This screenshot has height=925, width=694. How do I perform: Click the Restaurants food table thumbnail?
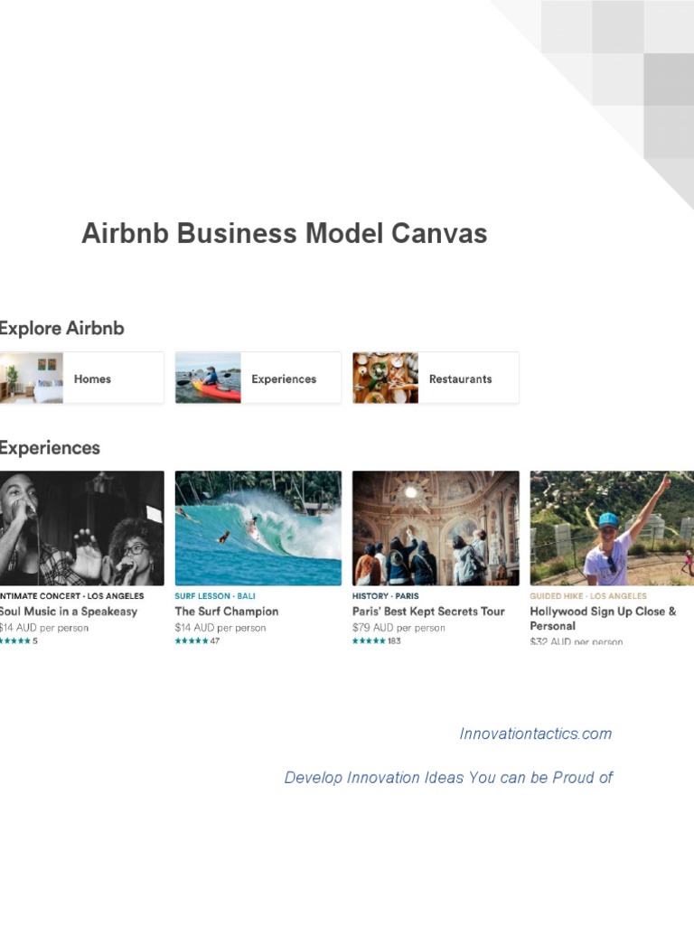pos(385,378)
